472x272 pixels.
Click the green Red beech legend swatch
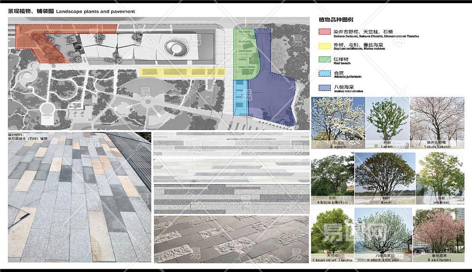(x=325, y=59)
